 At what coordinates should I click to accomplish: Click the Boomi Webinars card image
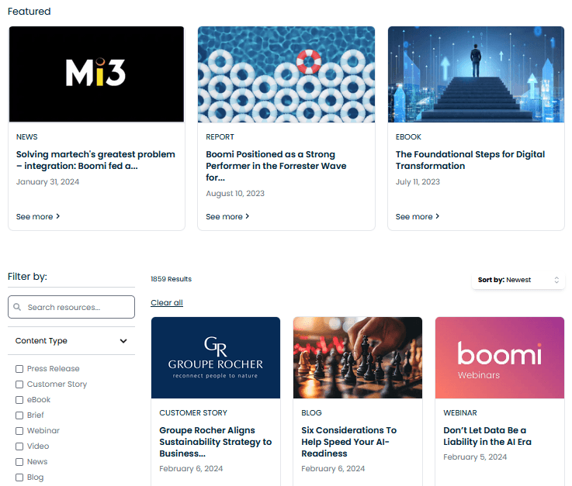tap(499, 357)
